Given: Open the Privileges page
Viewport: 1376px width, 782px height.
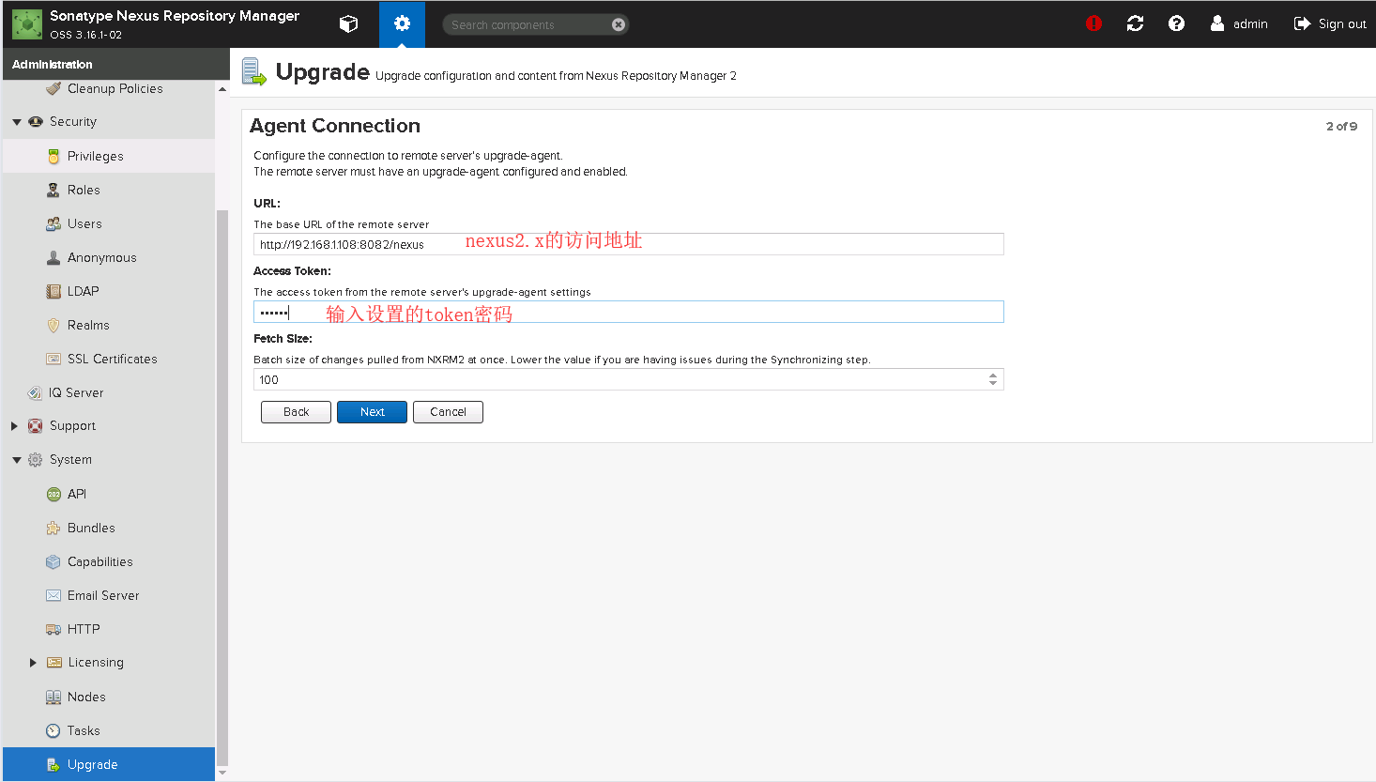Looking at the screenshot, I should point(95,156).
